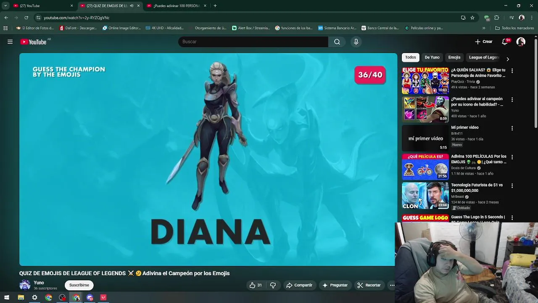Open media controls icon in Chrome toolbar
The height and width of the screenshot is (303, 538).
[511, 18]
